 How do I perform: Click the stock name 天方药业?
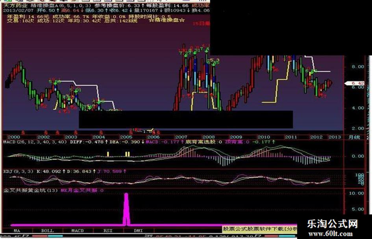pyautogui.click(x=15, y=5)
